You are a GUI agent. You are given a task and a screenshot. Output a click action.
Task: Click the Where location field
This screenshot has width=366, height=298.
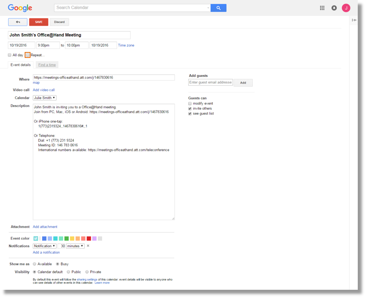[x=104, y=78]
